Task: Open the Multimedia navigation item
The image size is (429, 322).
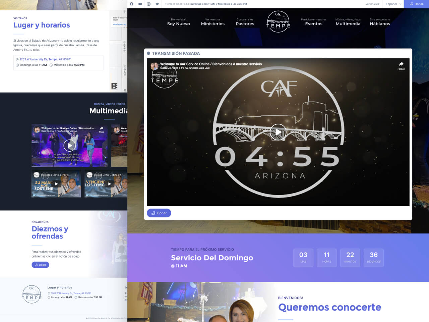Action: [x=348, y=24]
